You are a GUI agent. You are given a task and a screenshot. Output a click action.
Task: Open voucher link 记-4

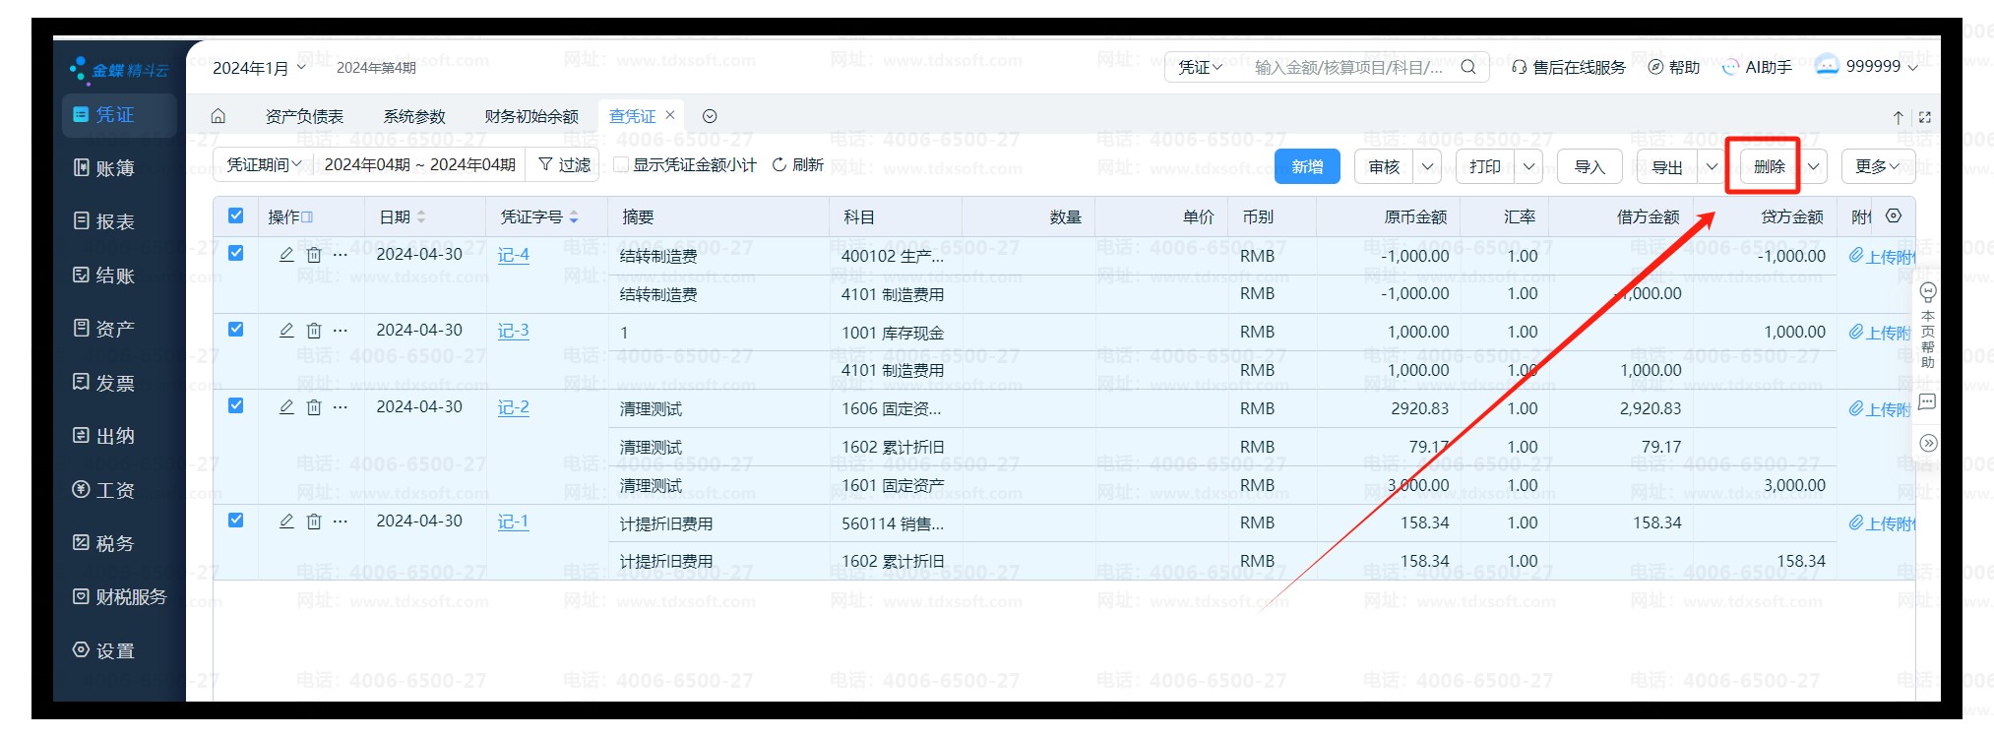pos(513,255)
